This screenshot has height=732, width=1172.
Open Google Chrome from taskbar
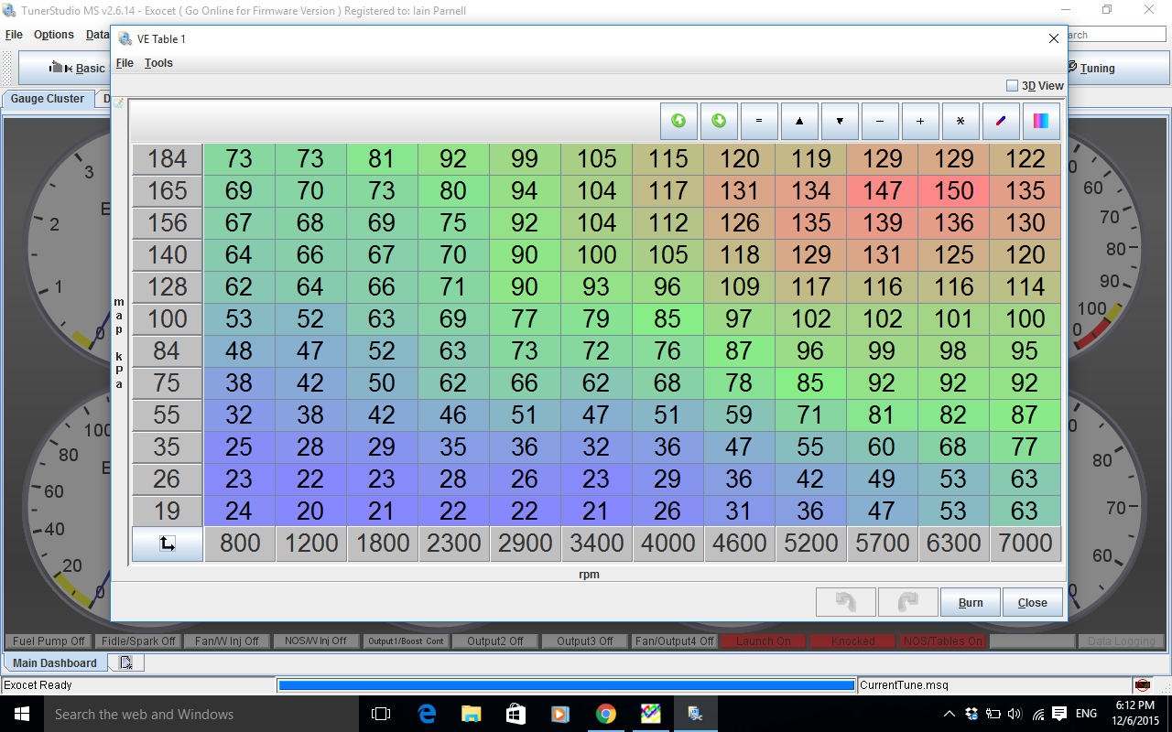click(x=606, y=714)
